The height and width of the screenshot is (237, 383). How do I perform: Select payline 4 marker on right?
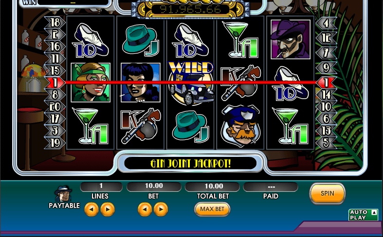pyautogui.click(x=327, y=23)
